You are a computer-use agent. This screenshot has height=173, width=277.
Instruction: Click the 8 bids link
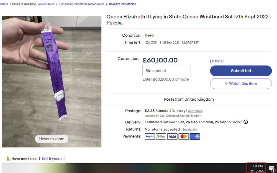217,61
